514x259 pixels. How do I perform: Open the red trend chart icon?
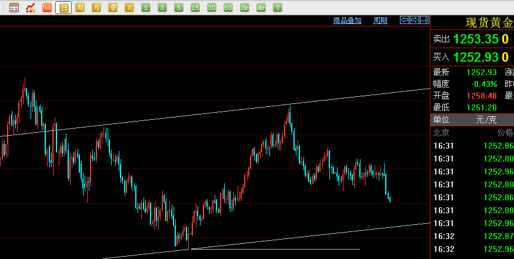coord(31,8)
